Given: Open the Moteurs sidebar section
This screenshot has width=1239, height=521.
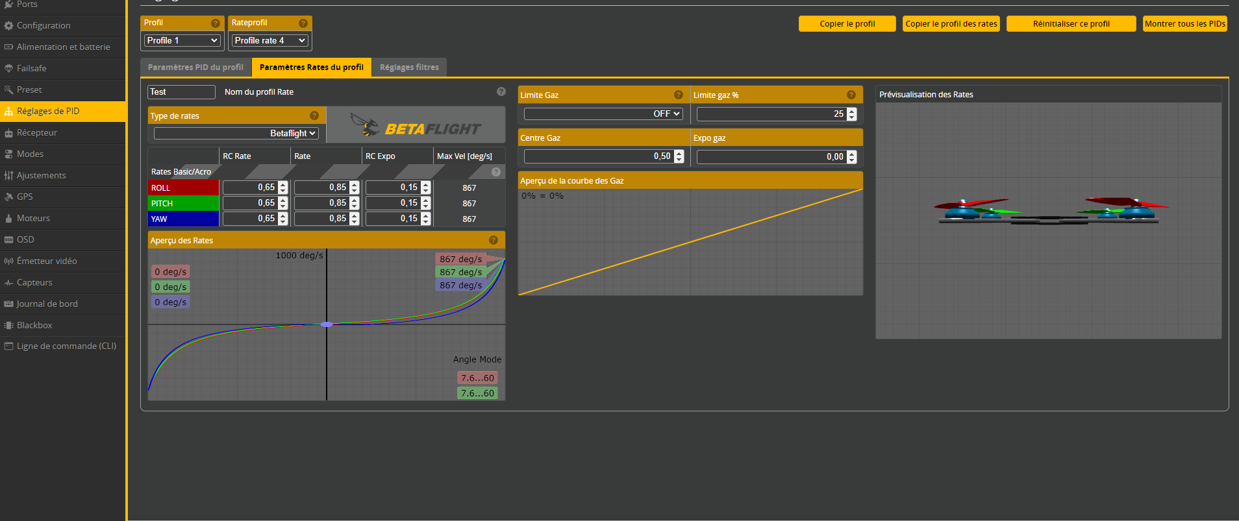Looking at the screenshot, I should point(33,218).
